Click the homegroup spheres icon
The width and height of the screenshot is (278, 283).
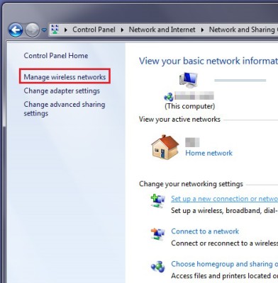click(x=158, y=267)
